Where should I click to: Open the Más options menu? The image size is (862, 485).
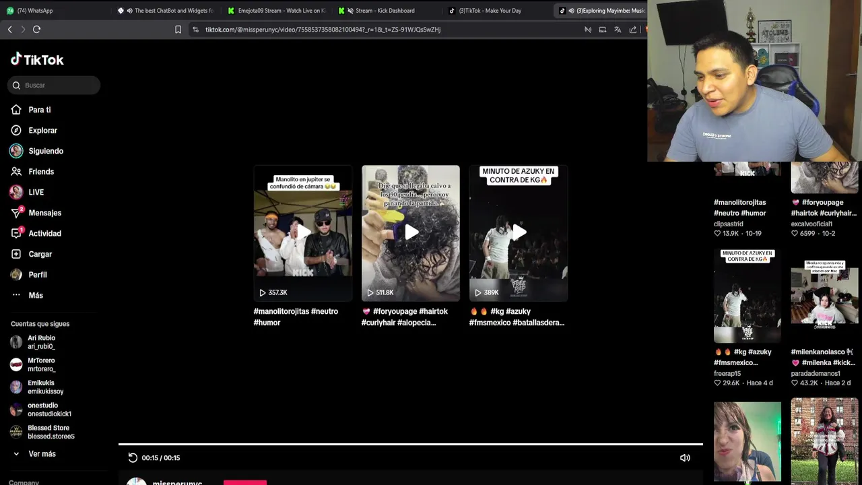[x=36, y=295]
